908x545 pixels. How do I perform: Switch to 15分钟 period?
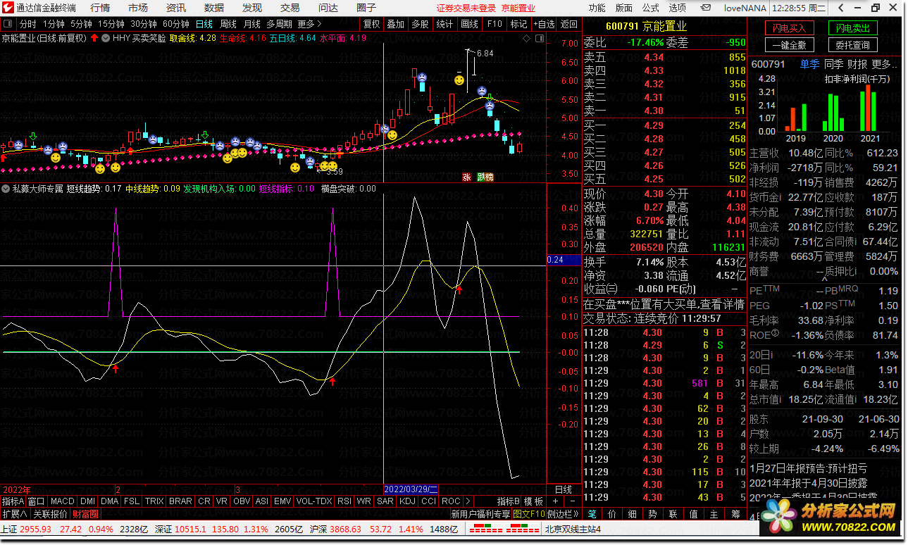click(111, 24)
